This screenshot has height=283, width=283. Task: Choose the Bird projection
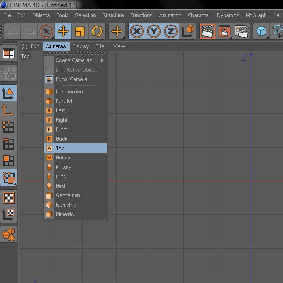point(75,186)
